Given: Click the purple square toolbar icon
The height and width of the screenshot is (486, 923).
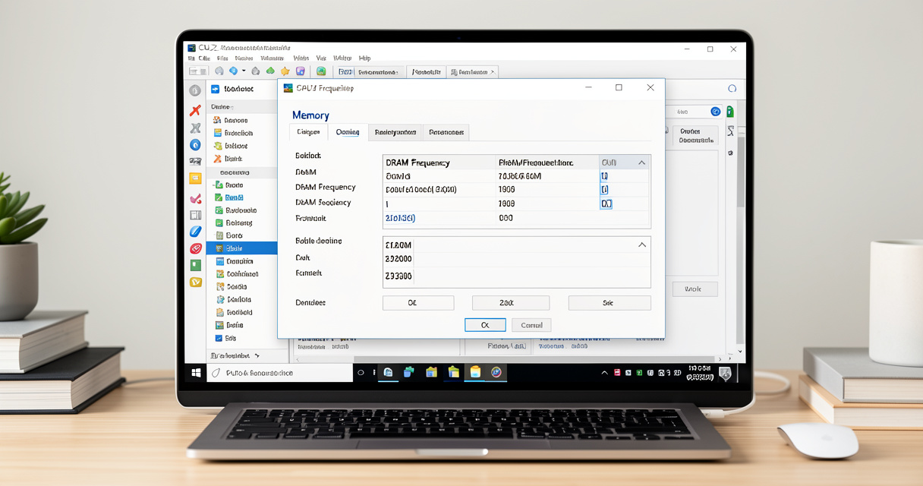Looking at the screenshot, I should click(301, 71).
